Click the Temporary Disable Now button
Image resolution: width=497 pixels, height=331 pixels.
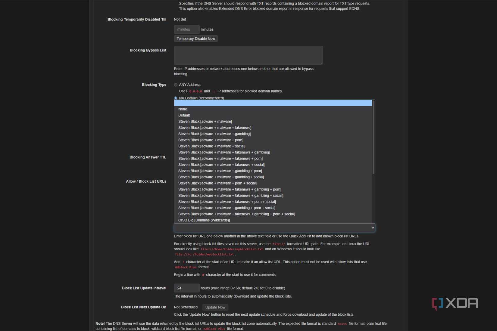[x=196, y=39]
